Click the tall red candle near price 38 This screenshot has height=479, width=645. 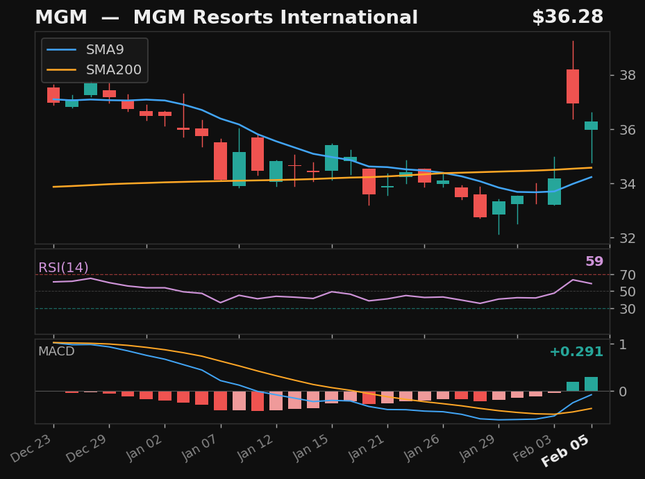(x=573, y=86)
